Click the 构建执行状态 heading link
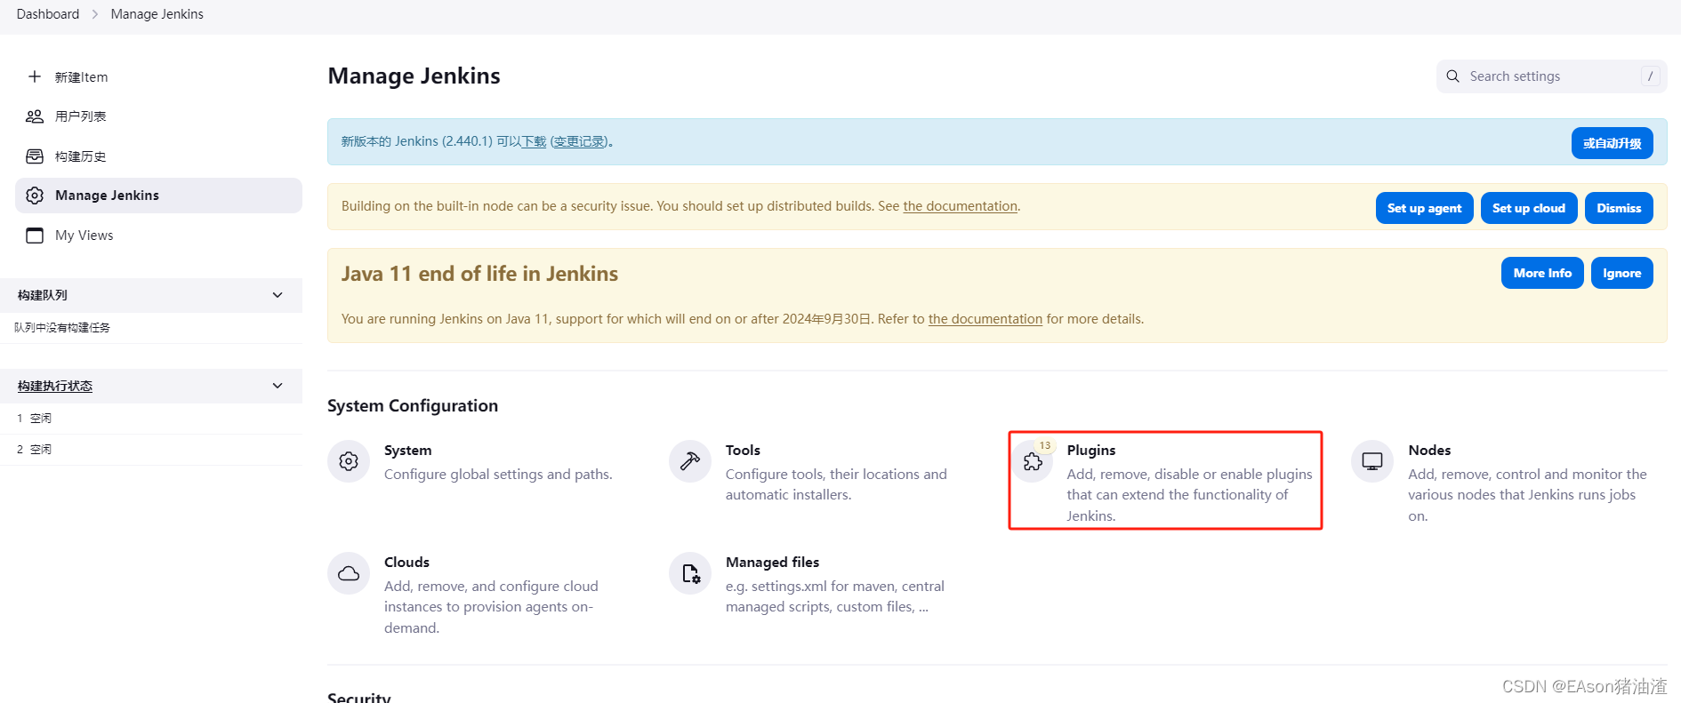Viewport: 1681px width, 703px height. coord(55,386)
